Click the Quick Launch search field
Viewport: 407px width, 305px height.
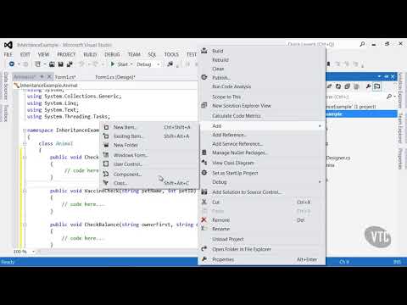321,44
